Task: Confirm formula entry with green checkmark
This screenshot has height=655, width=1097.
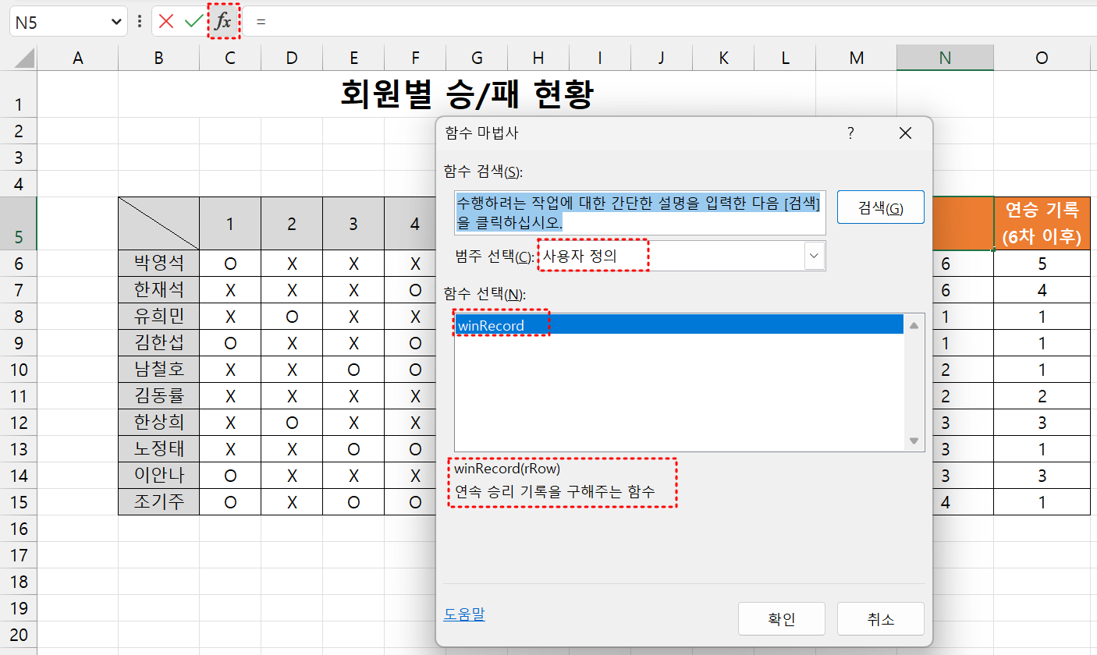Action: [193, 22]
